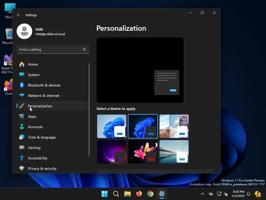Viewport: 266px width, 200px height.
Task: Click the Copilot preview icon in taskbar
Action: coord(258,194)
